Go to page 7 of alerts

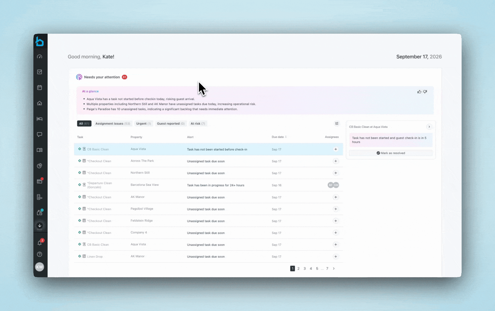pos(327,268)
